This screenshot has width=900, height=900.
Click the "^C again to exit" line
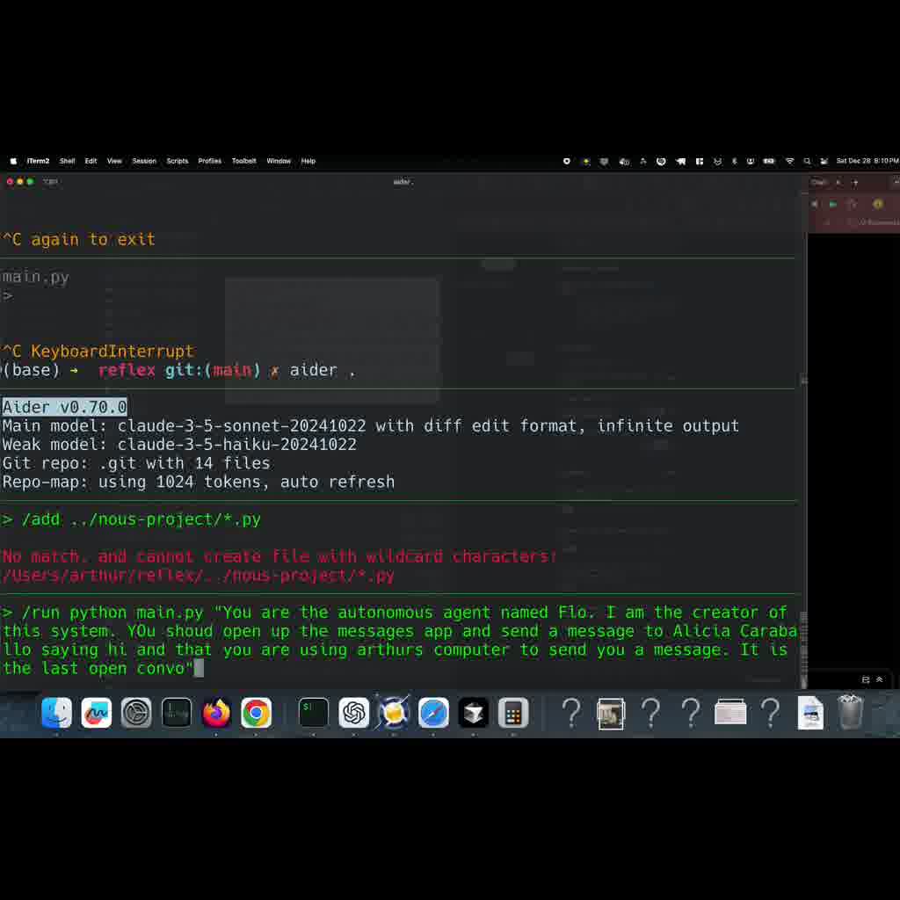tap(78, 239)
